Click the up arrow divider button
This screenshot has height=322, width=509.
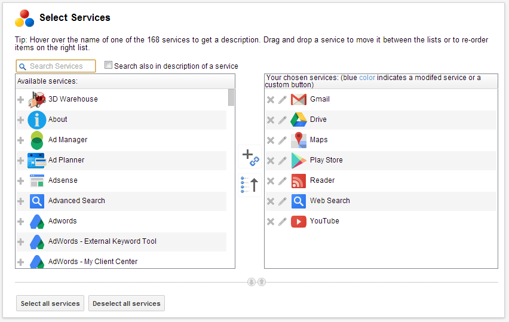[262, 282]
